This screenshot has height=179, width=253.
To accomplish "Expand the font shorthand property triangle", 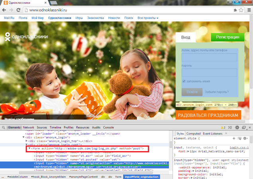I will coord(188,151).
